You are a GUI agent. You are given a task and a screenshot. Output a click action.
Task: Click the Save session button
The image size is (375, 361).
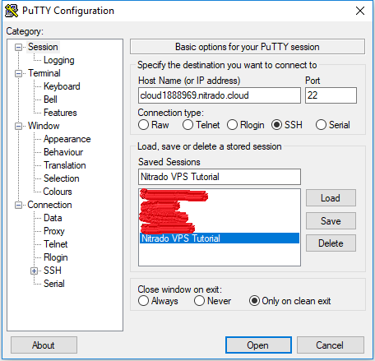(x=331, y=221)
